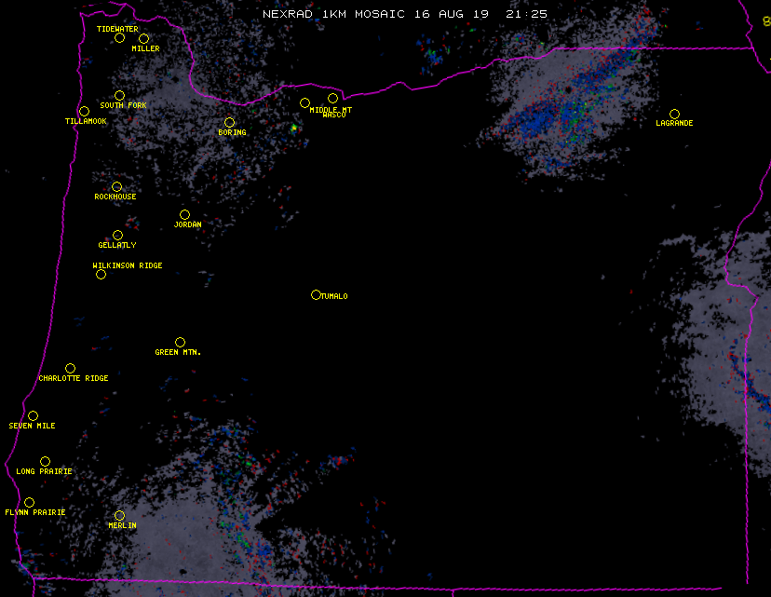Click the Charlotte Ridge station circle
Screen dimensions: 771x597
point(70,368)
